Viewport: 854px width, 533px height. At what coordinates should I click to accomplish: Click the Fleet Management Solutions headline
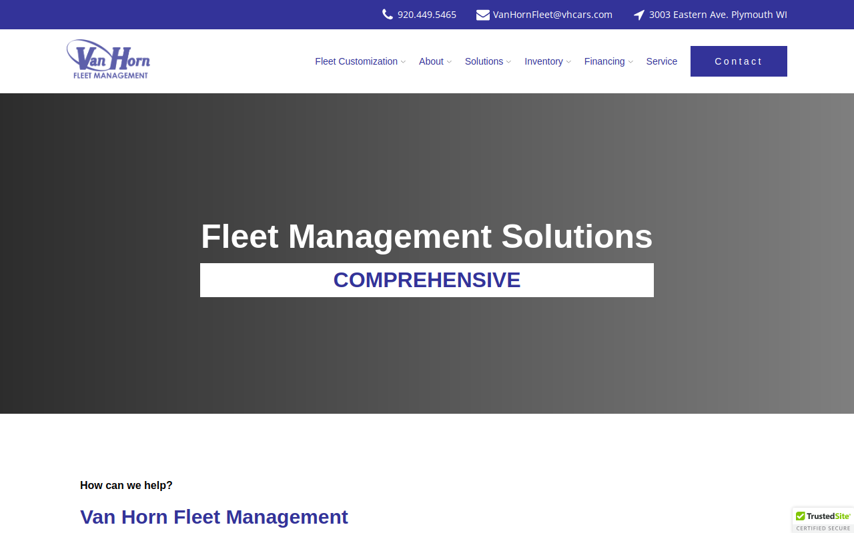coord(427,237)
